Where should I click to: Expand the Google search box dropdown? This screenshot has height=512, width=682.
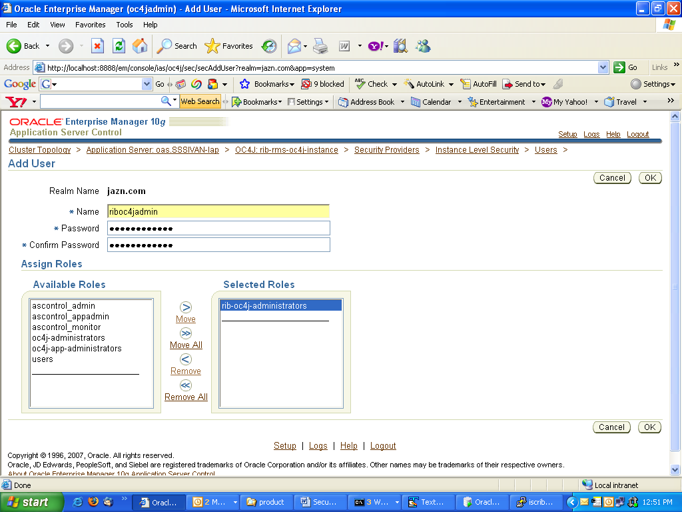147,83
